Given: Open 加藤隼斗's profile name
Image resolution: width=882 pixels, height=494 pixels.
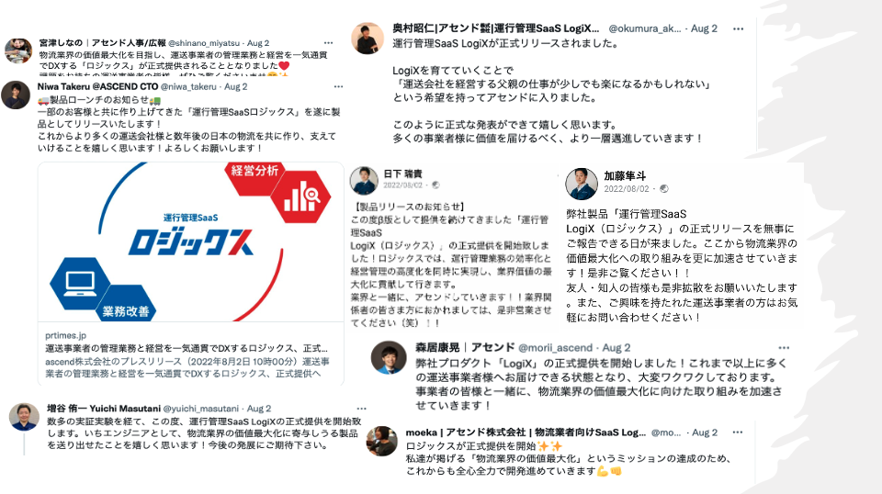Looking at the screenshot, I should tap(625, 176).
